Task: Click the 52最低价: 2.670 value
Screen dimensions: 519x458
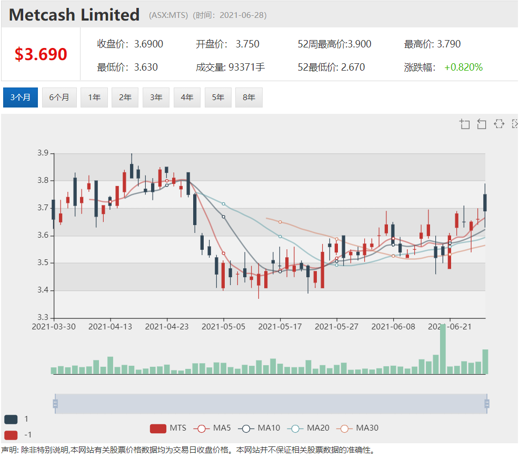Action: click(x=331, y=67)
